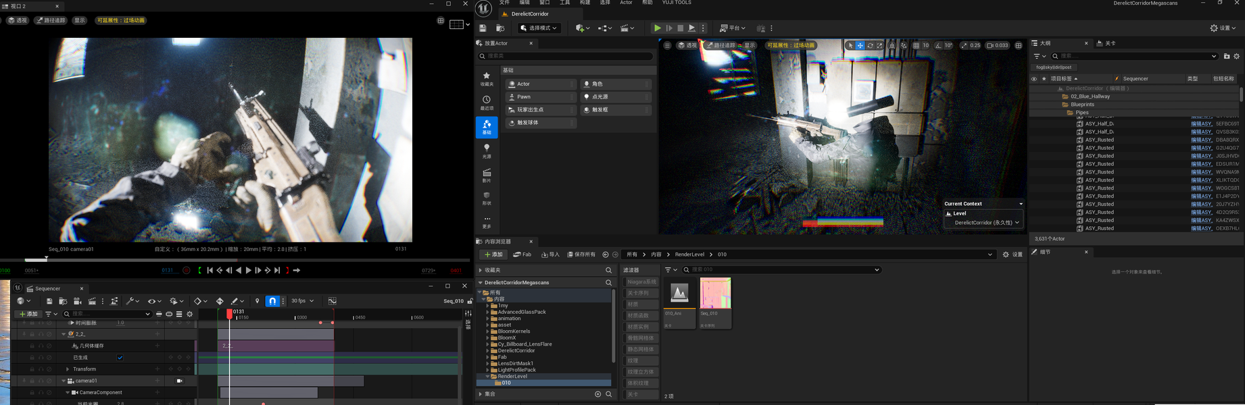Viewport: 1245px width, 405px height.
Task: Select the translate gizmo tool in viewport
Action: [x=860, y=45]
